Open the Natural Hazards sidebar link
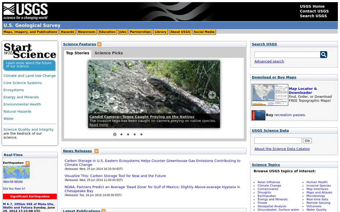Viewport: 340px width, 212px height. 17,112
